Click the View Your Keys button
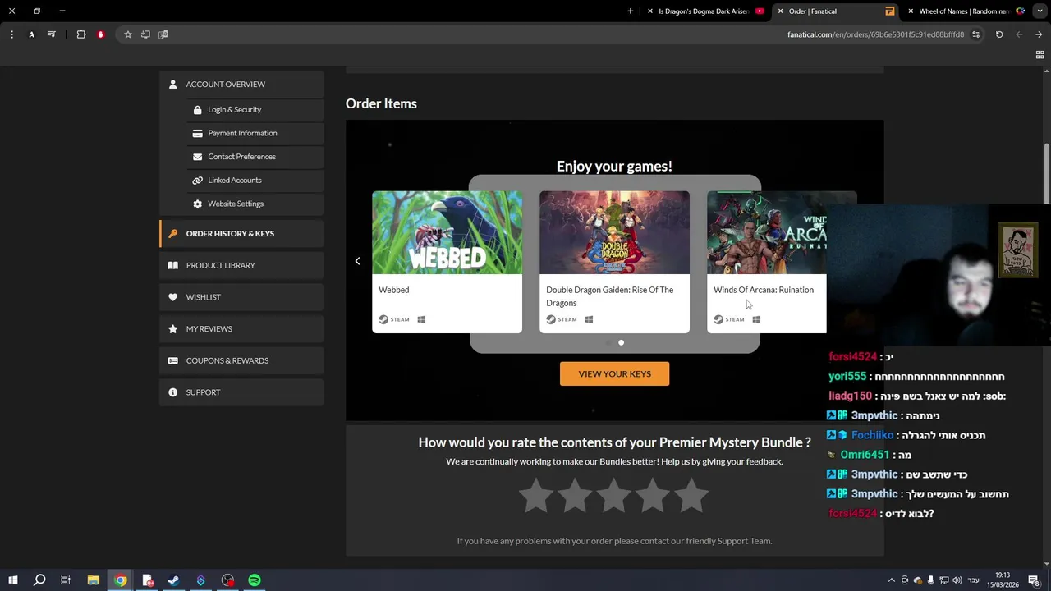This screenshot has width=1051, height=591. (614, 373)
